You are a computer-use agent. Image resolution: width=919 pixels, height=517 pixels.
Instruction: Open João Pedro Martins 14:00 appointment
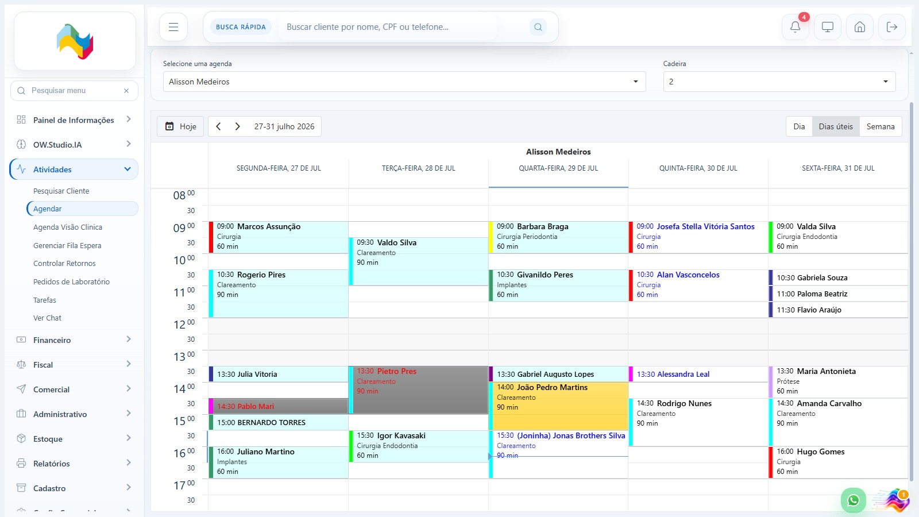click(x=559, y=406)
